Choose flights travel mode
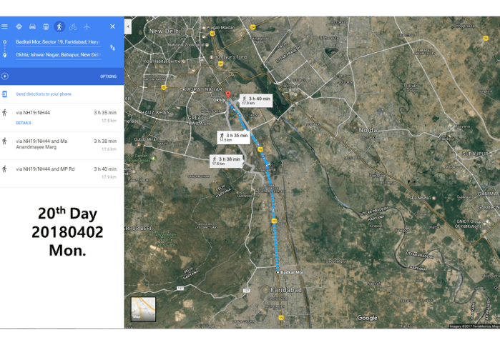Screen dimensions: 500x345 [87, 26]
